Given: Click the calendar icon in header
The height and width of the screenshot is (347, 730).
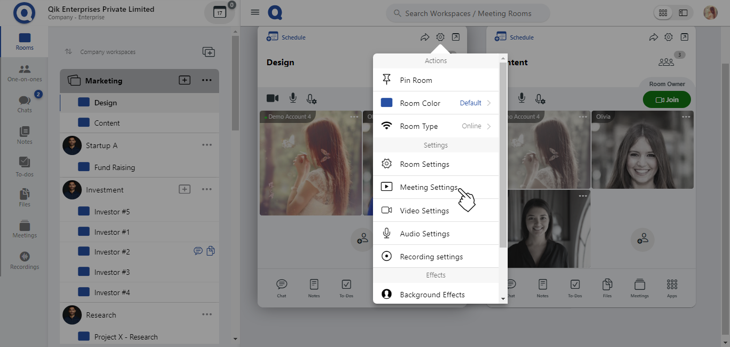Looking at the screenshot, I should pyautogui.click(x=220, y=13).
